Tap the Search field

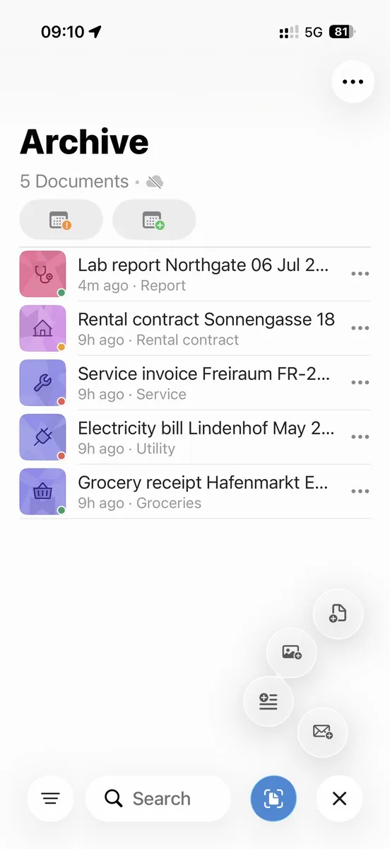point(158,799)
